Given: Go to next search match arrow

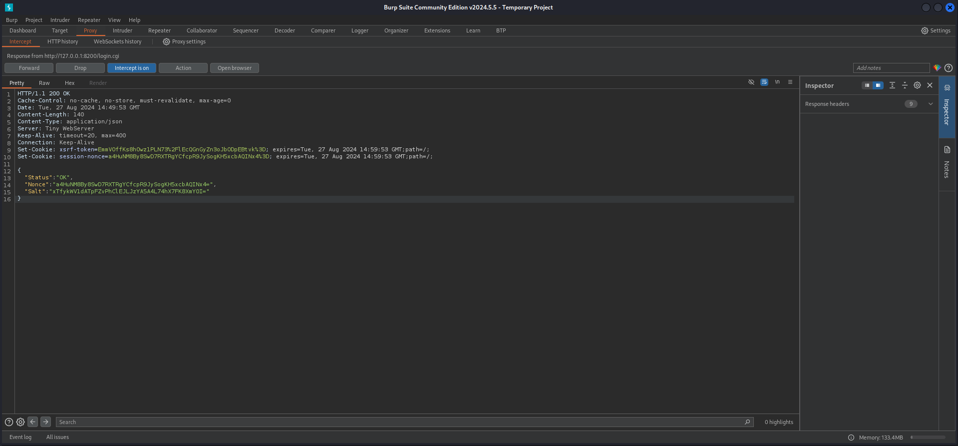Looking at the screenshot, I should pos(45,422).
